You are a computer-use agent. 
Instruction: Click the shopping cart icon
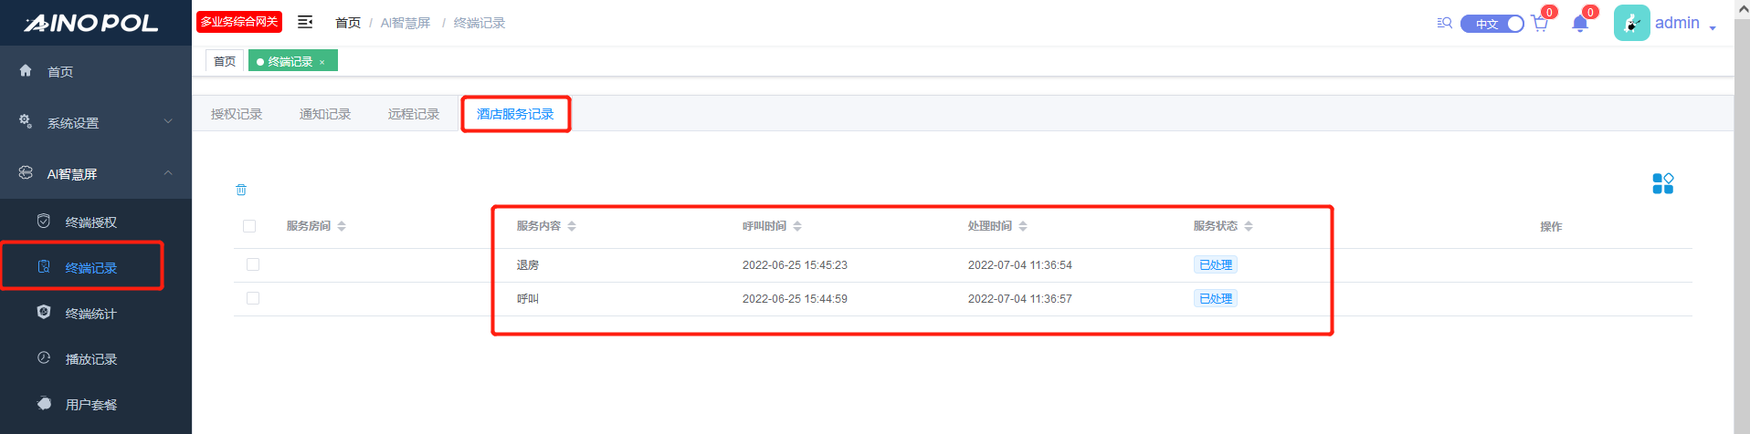click(1540, 24)
